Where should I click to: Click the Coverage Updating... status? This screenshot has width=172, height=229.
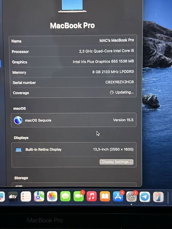click(x=122, y=92)
